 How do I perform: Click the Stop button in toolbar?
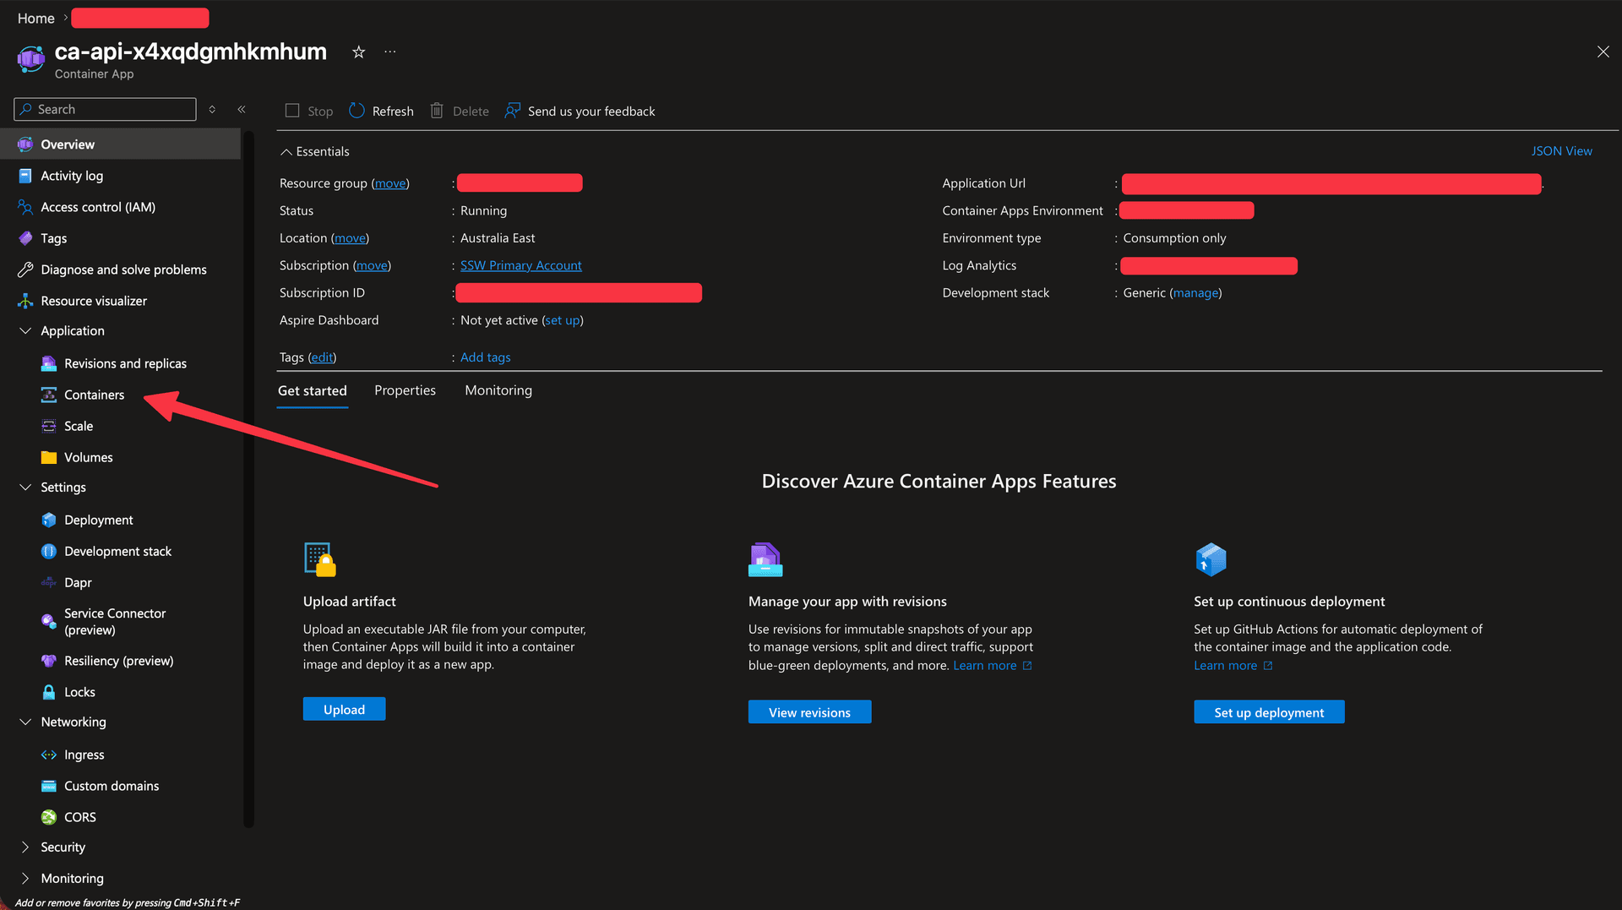pyautogui.click(x=309, y=111)
